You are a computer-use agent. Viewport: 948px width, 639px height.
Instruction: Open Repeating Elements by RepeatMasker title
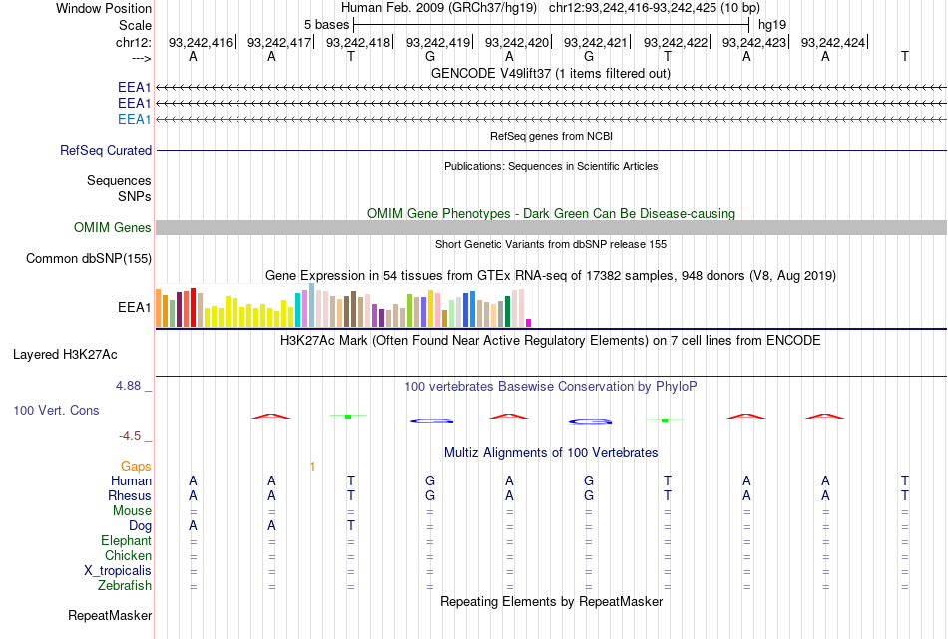[551, 601]
